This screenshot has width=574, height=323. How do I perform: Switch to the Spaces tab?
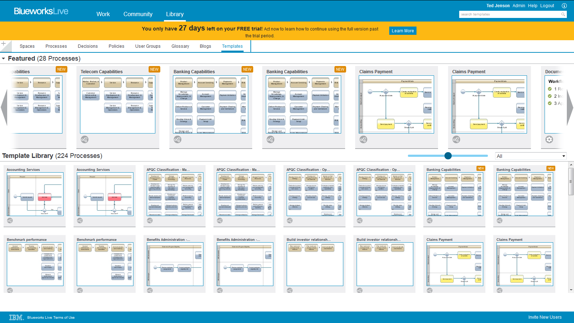pos(27,46)
